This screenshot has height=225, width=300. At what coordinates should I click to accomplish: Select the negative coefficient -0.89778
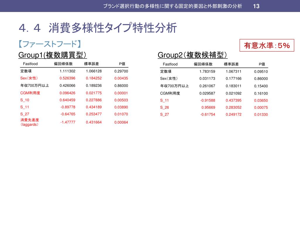click(68, 107)
